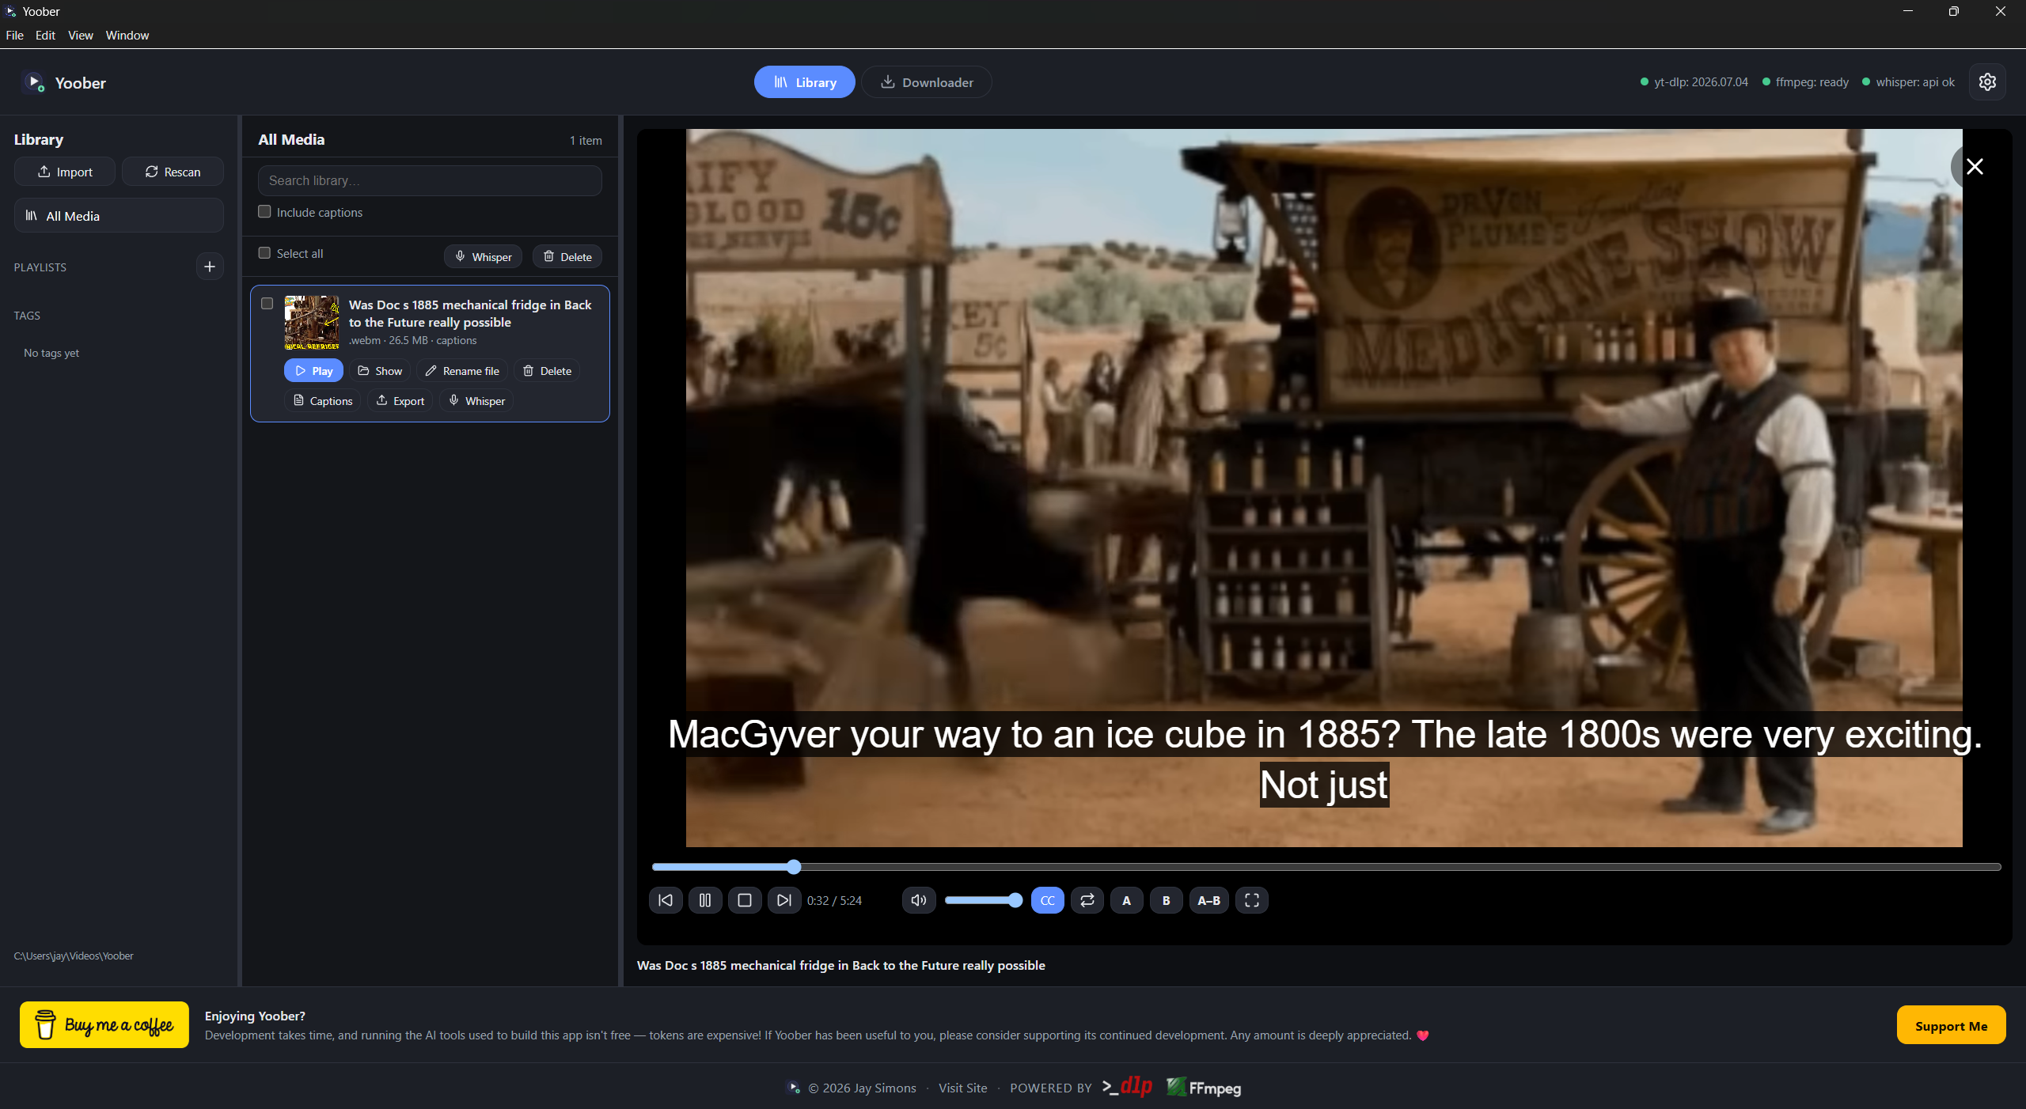Show the media file in folder
This screenshot has height=1109, width=2026.
[x=380, y=370]
